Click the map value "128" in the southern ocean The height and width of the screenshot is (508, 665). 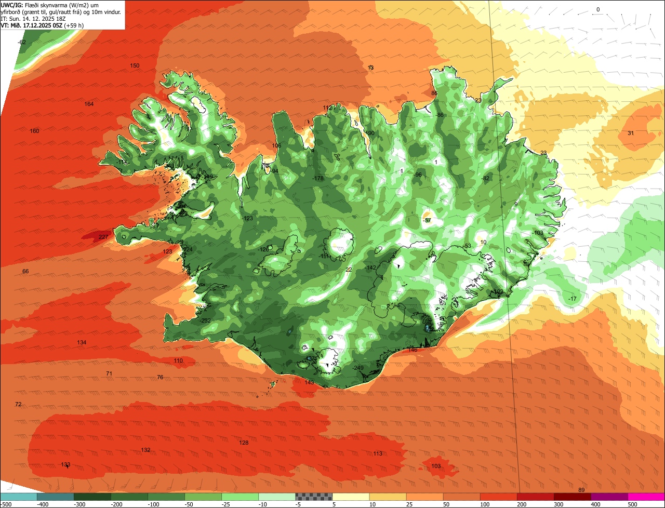(244, 443)
